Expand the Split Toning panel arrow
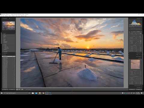The height and width of the screenshot is (108, 144). click(x=142, y=56)
